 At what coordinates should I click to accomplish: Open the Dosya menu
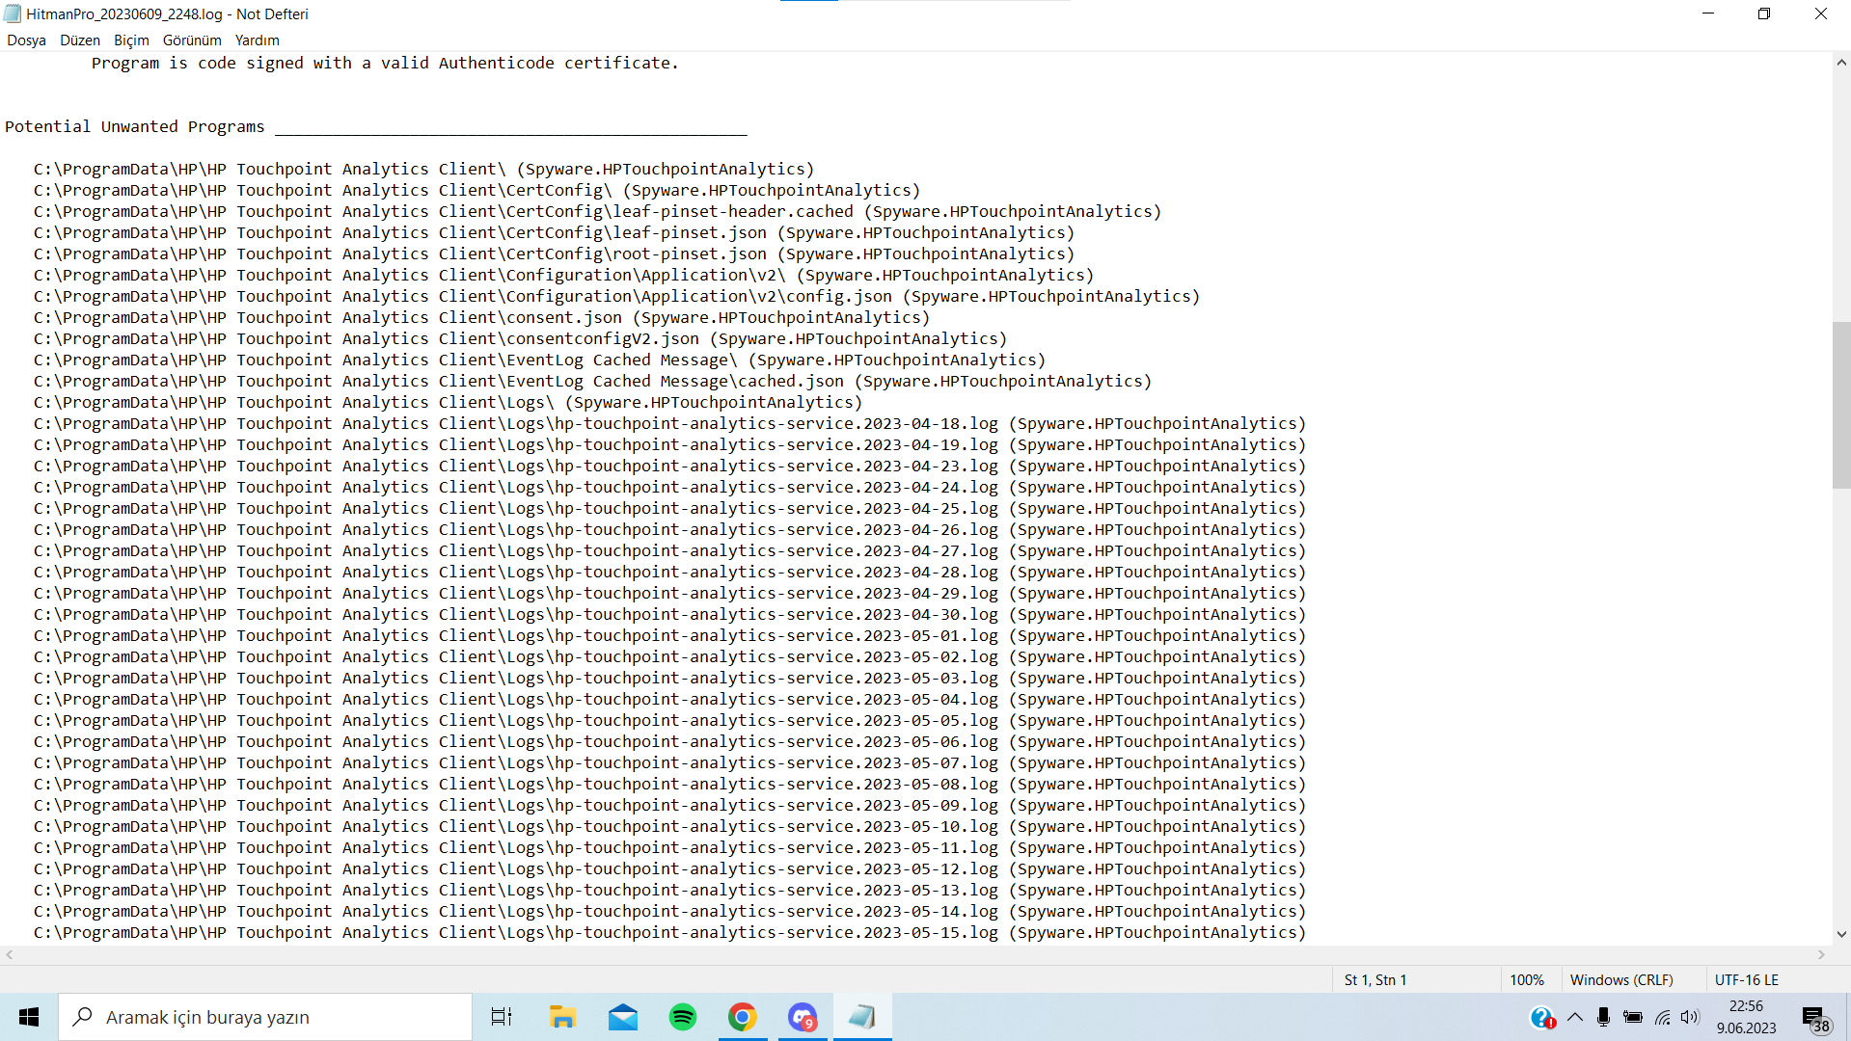26,40
